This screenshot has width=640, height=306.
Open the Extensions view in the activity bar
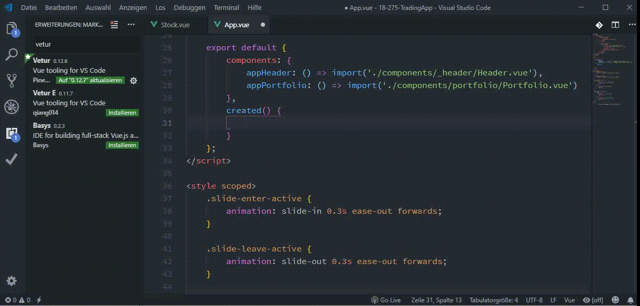[x=12, y=134]
